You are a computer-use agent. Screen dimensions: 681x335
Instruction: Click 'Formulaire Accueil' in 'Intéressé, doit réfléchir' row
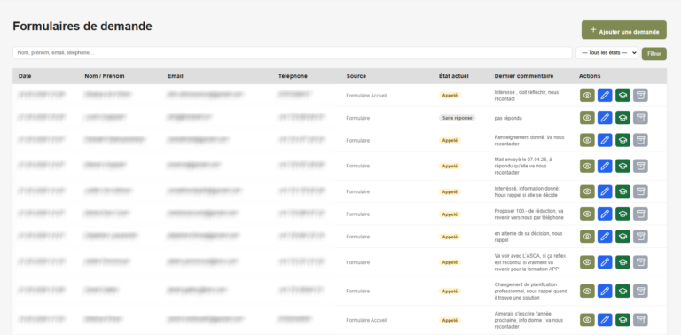[x=366, y=96]
